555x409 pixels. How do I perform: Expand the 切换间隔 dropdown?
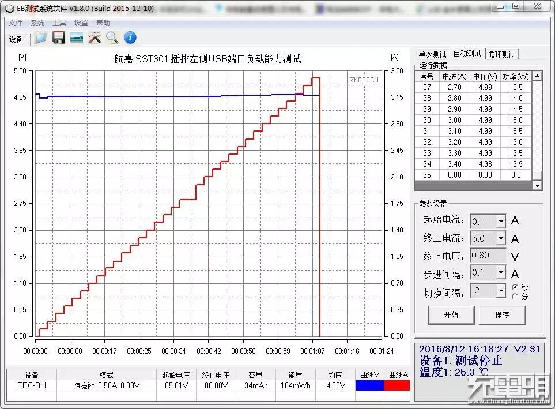501,291
